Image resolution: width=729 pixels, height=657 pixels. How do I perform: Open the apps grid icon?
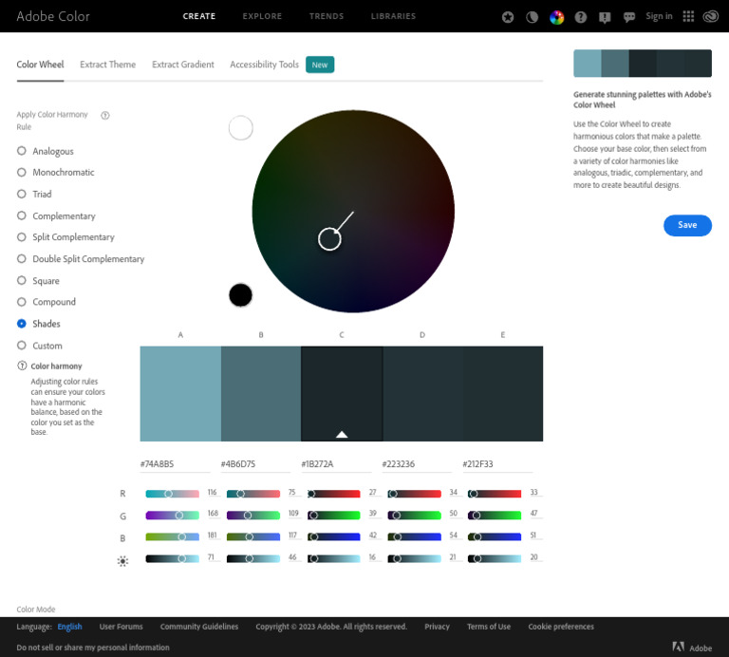688,17
